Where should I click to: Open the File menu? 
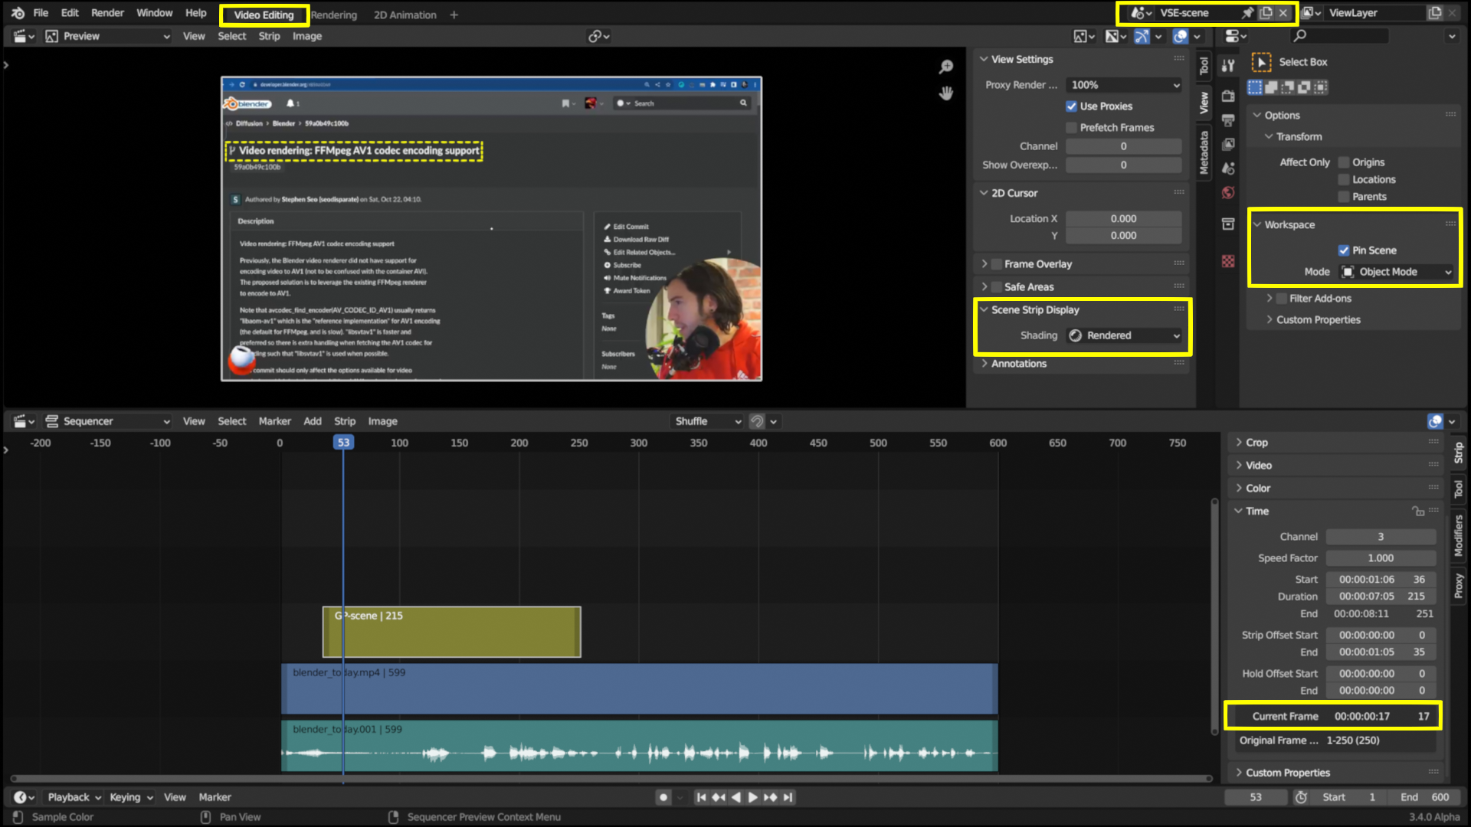pos(41,13)
